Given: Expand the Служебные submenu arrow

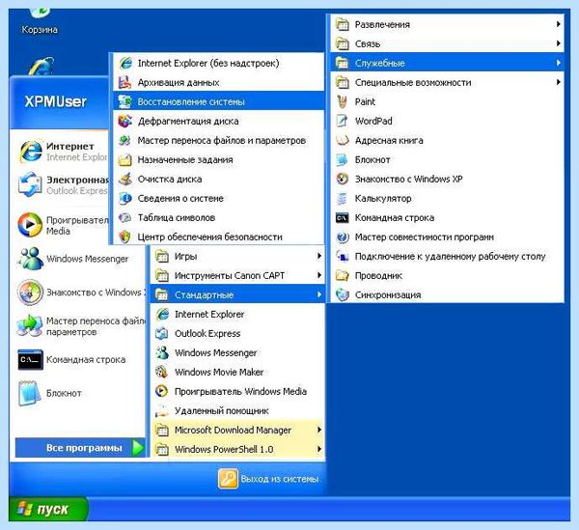Looking at the screenshot, I should coord(559,63).
